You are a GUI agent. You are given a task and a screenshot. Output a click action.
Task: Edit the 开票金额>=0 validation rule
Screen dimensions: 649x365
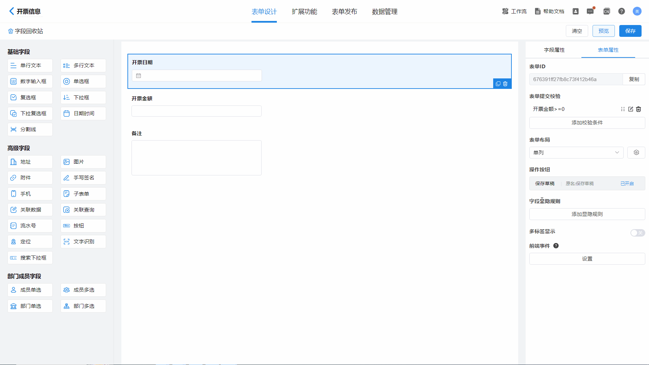pos(630,109)
